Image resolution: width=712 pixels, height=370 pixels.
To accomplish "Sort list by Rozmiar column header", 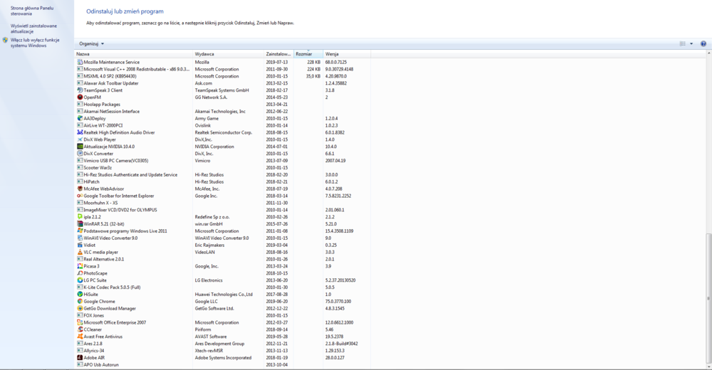I will tap(308, 54).
